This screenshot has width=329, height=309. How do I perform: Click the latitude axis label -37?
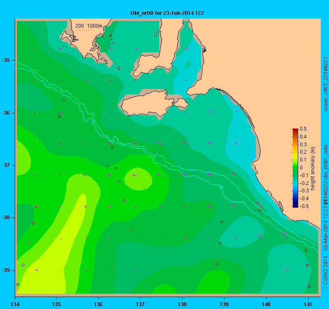(6, 165)
